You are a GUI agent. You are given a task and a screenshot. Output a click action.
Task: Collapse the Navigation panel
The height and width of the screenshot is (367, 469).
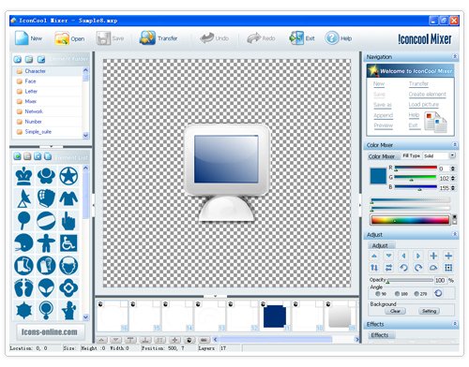tap(455, 56)
